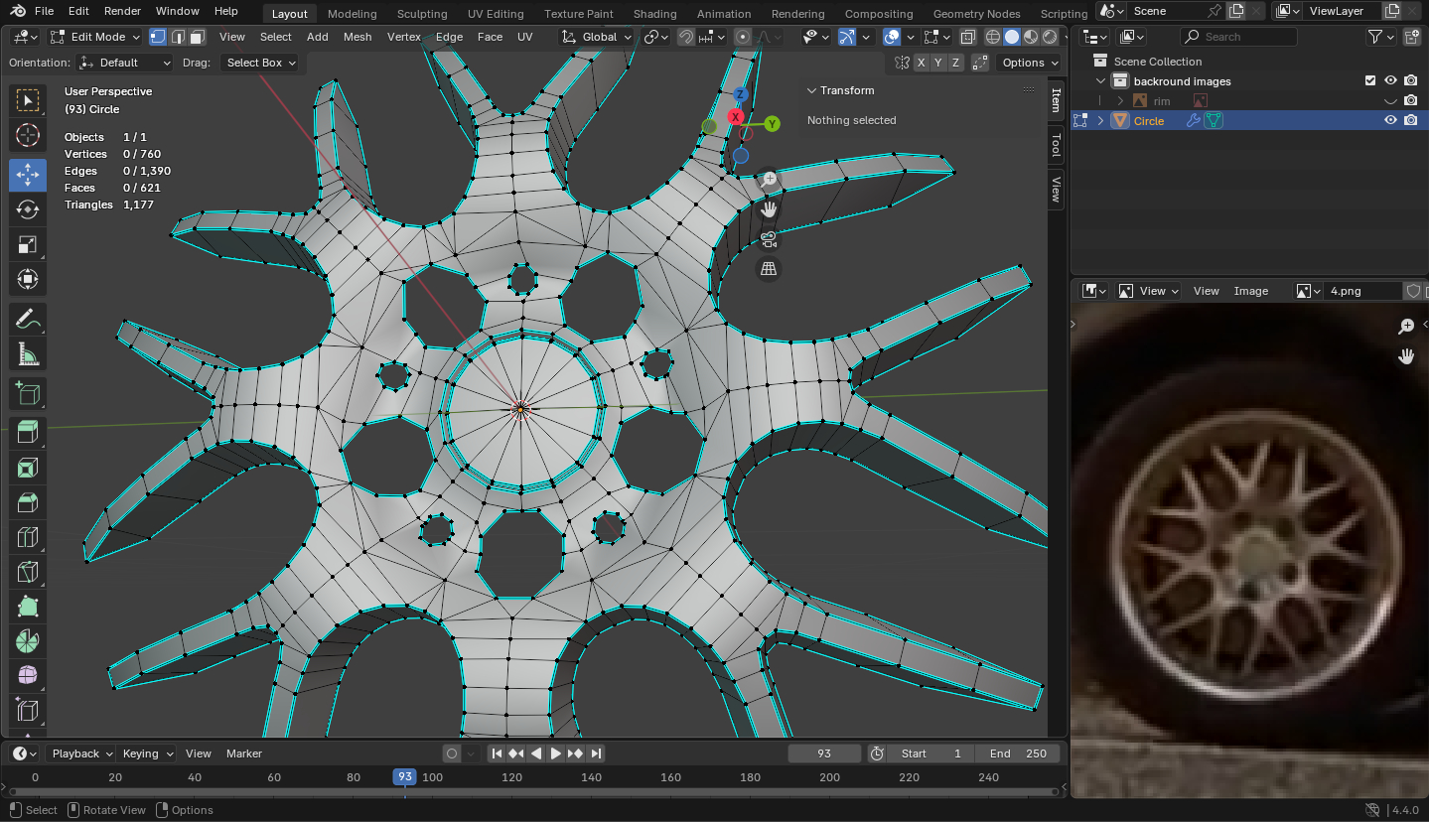The image size is (1429, 822).
Task: Open the Mesh menu
Action: (357, 37)
